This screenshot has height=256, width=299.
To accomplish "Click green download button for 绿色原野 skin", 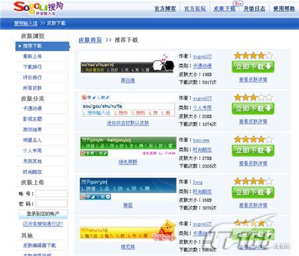I will coord(253,150).
